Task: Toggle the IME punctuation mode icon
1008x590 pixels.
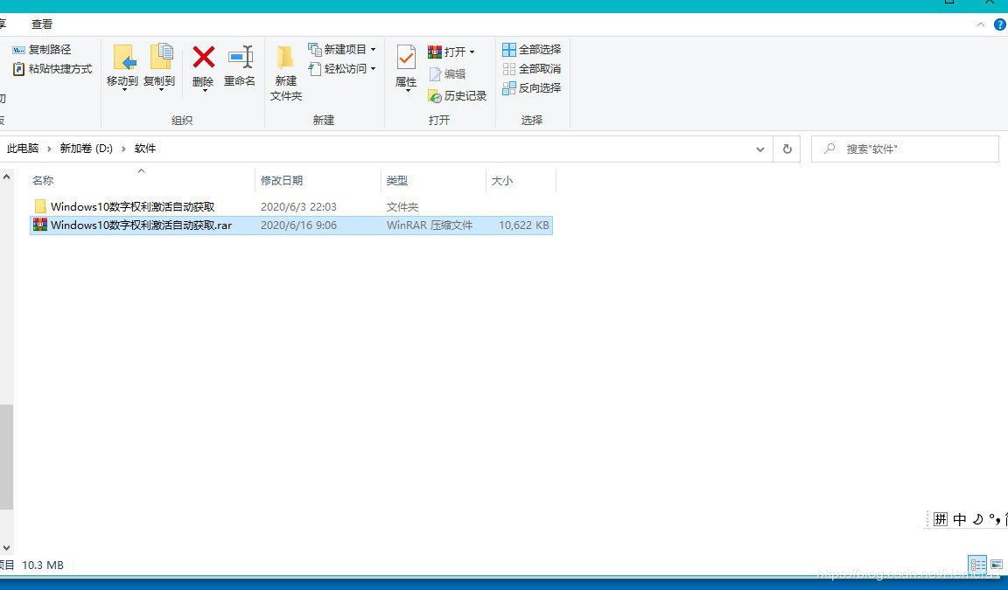Action: pos(994,518)
